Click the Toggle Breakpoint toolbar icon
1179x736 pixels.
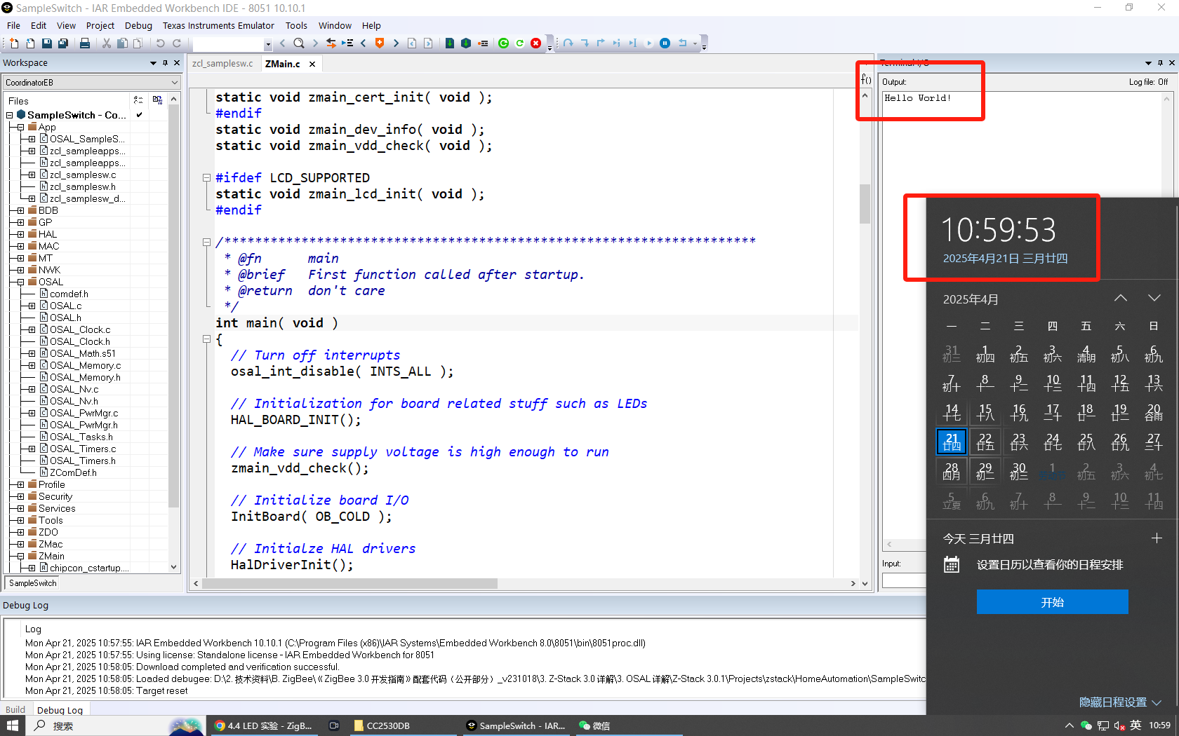pos(483,43)
